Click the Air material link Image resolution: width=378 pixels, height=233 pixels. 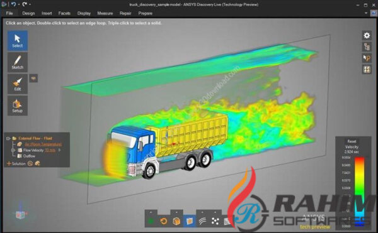click(43, 144)
